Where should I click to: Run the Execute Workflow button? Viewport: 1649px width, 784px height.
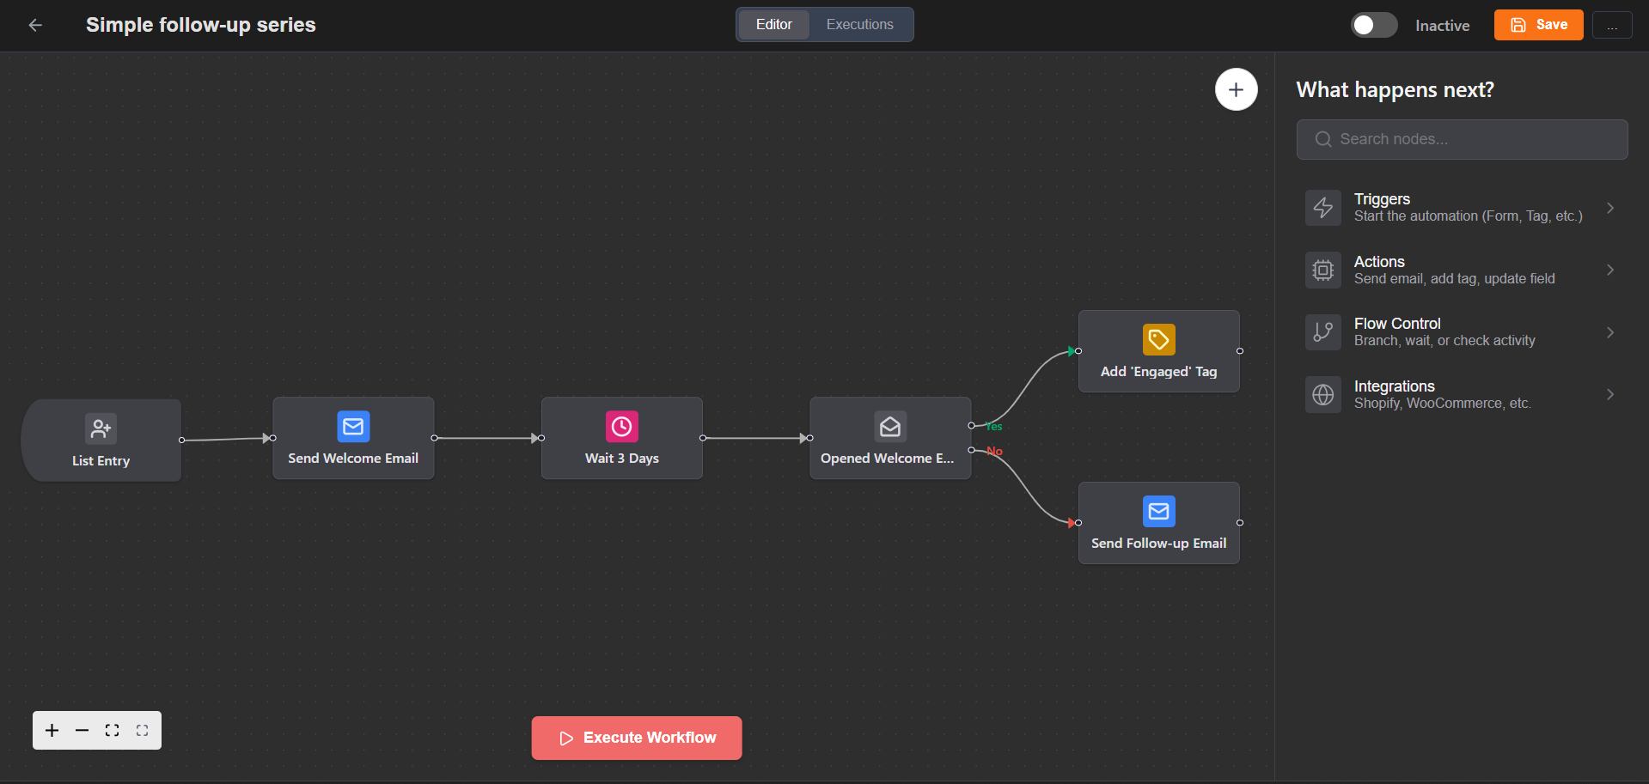click(636, 737)
